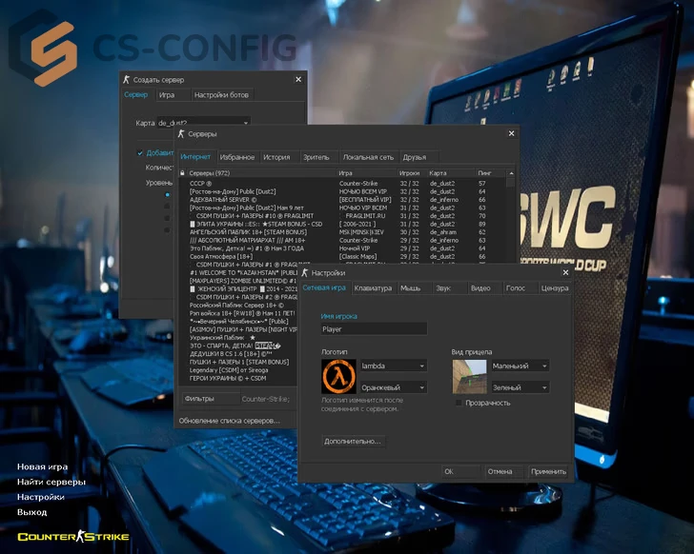694x554 pixels.
Task: Switch to the Клавиатура settings tab
Action: pyautogui.click(x=372, y=287)
